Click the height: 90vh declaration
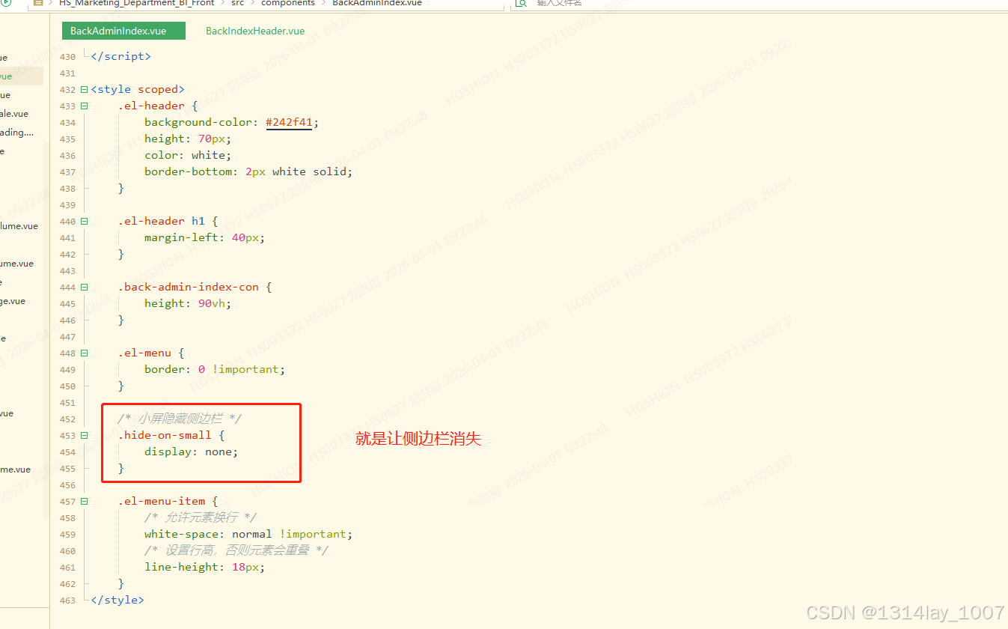The image size is (1008, 629). (188, 303)
